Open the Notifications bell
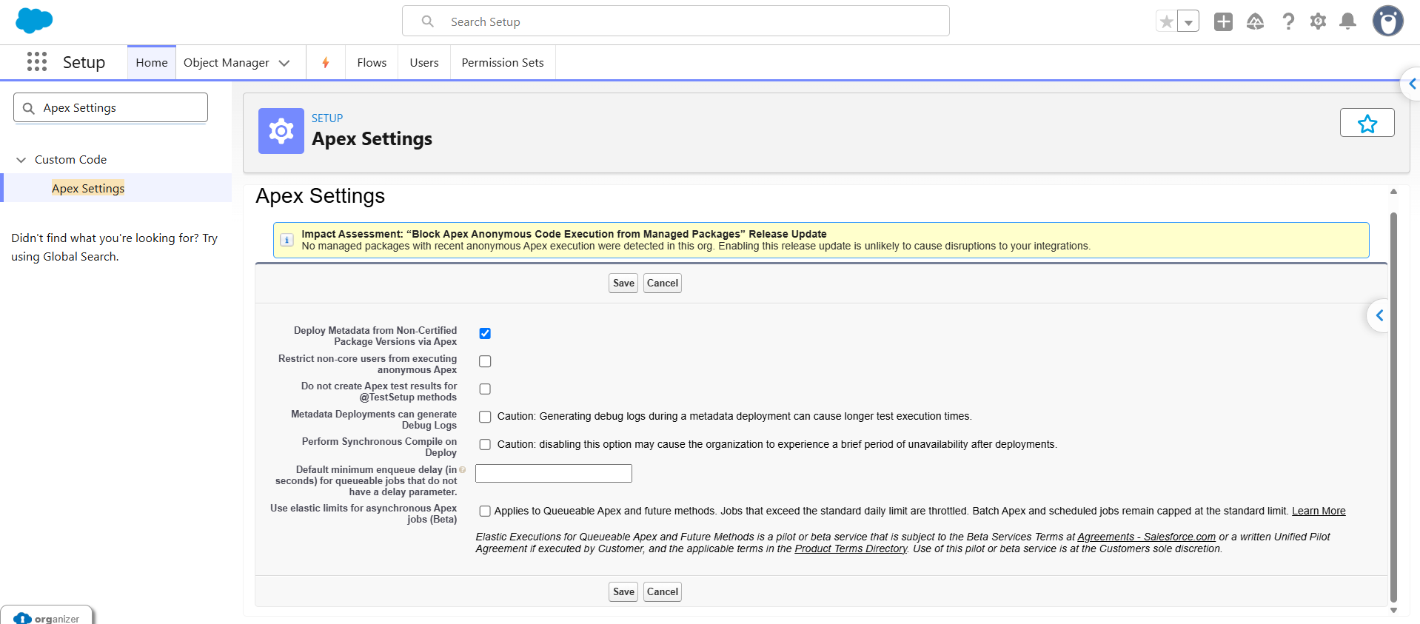This screenshot has width=1420, height=624. (1348, 21)
